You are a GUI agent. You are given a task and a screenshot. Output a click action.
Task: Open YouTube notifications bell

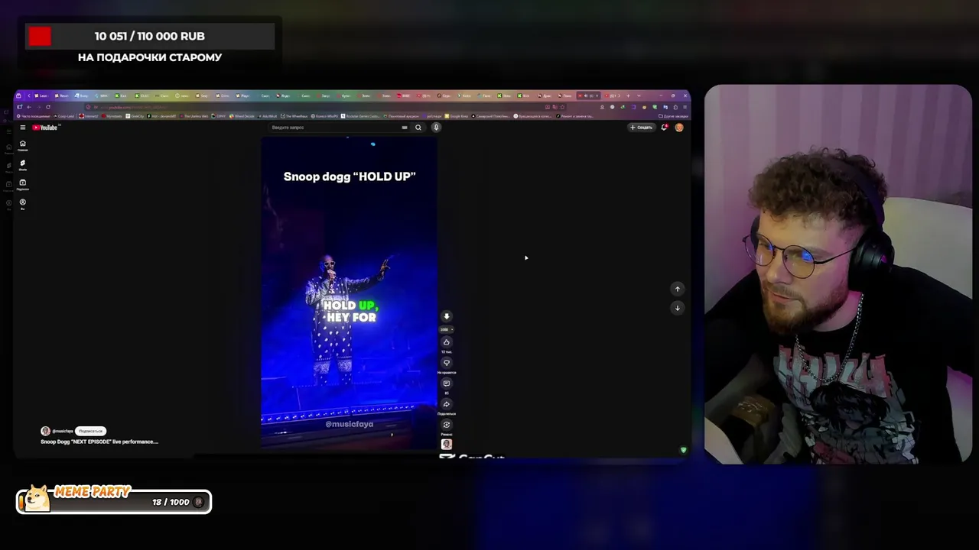(664, 128)
